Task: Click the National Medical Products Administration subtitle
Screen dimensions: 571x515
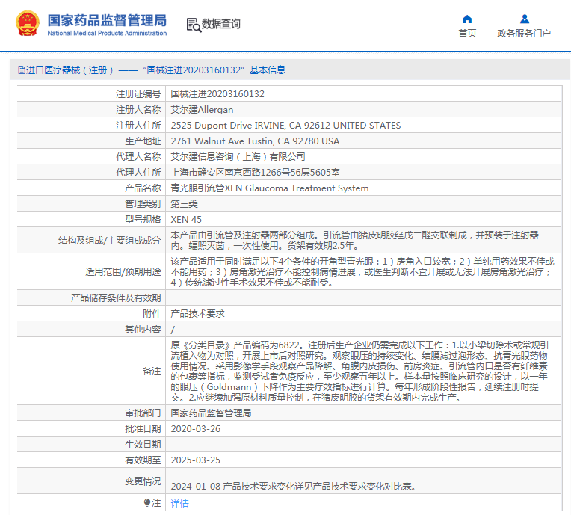Action: coord(107,33)
